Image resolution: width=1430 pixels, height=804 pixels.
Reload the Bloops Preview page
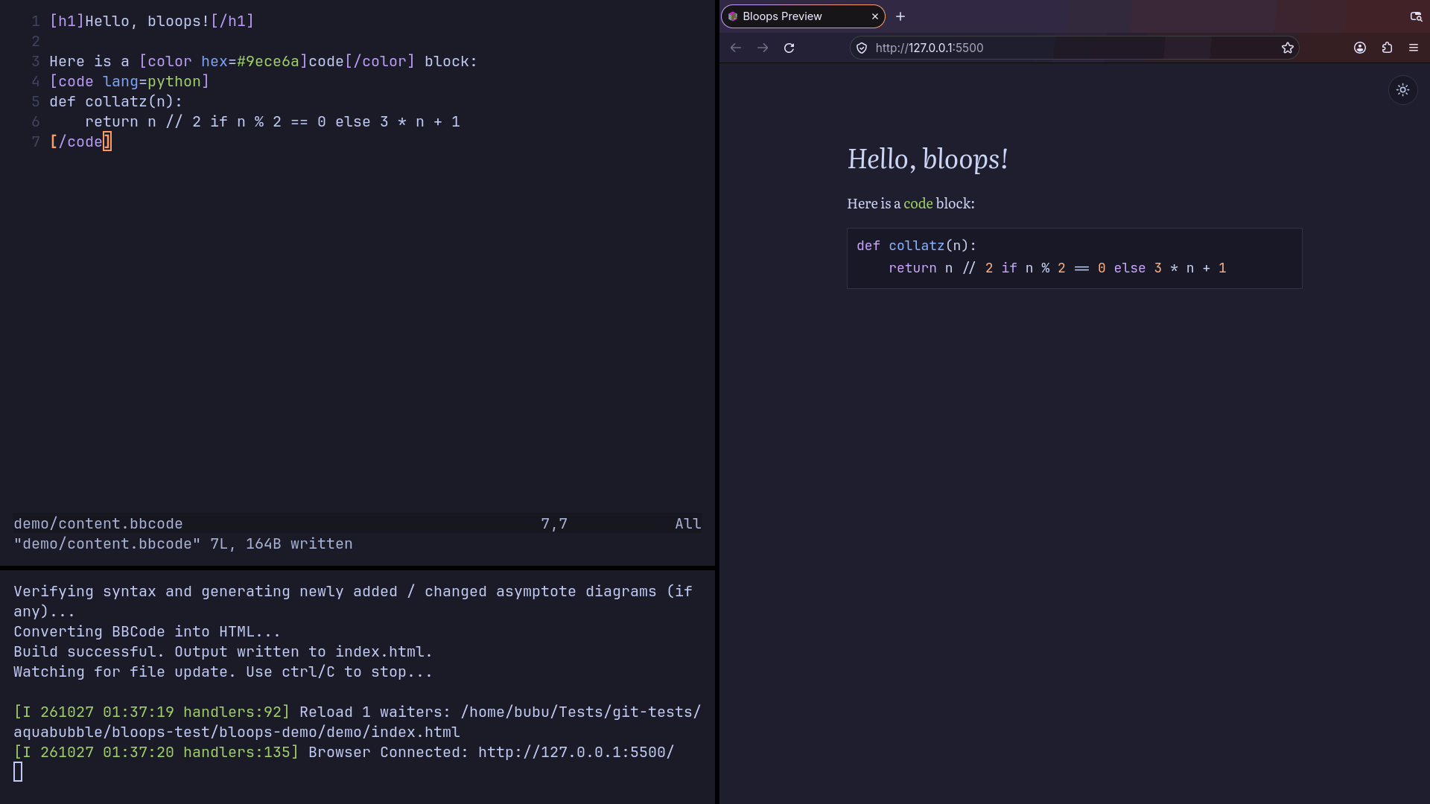click(x=789, y=48)
